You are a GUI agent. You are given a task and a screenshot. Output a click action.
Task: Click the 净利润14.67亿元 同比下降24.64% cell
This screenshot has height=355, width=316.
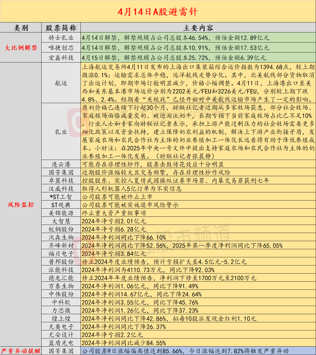[x=198, y=294]
